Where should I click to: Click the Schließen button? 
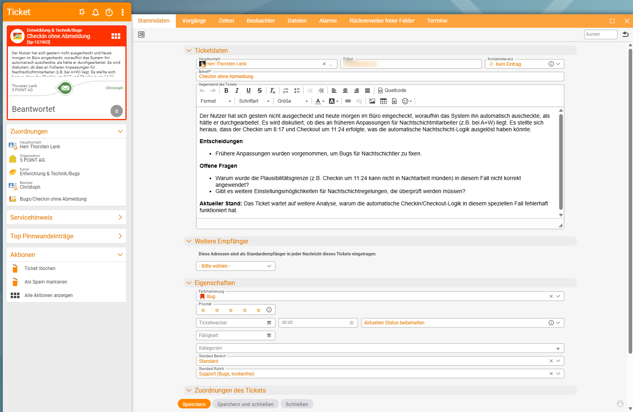[x=297, y=404]
